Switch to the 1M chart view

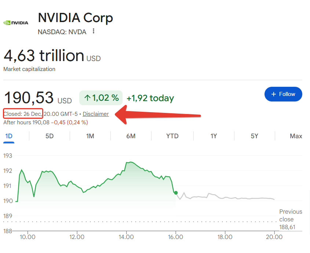91,136
